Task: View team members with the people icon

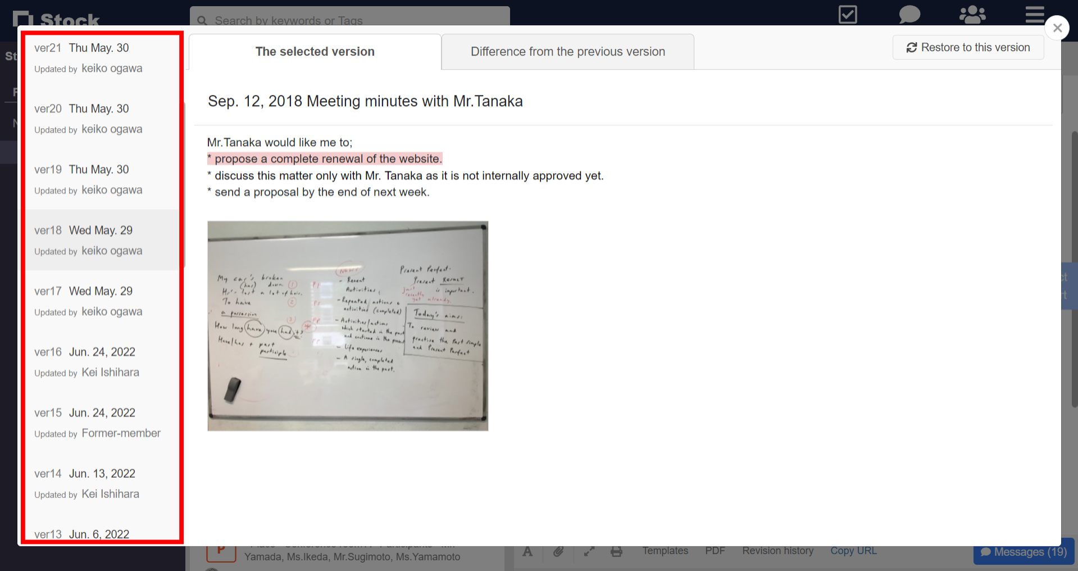Action: tap(972, 15)
